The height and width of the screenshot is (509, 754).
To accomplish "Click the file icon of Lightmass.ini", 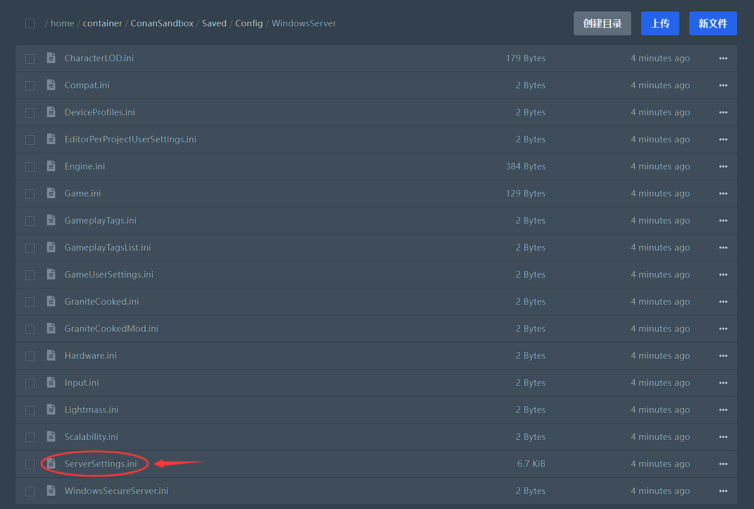I will [x=51, y=409].
